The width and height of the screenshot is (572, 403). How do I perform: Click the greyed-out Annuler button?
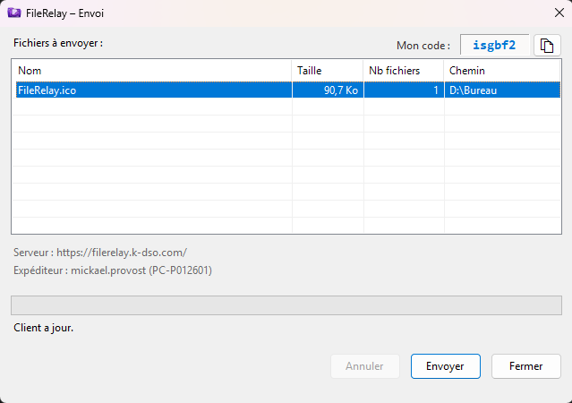[365, 366]
